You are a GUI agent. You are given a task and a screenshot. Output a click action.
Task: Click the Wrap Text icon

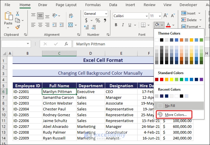71,16
